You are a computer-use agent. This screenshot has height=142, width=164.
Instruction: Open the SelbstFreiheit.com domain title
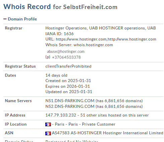(90, 7)
